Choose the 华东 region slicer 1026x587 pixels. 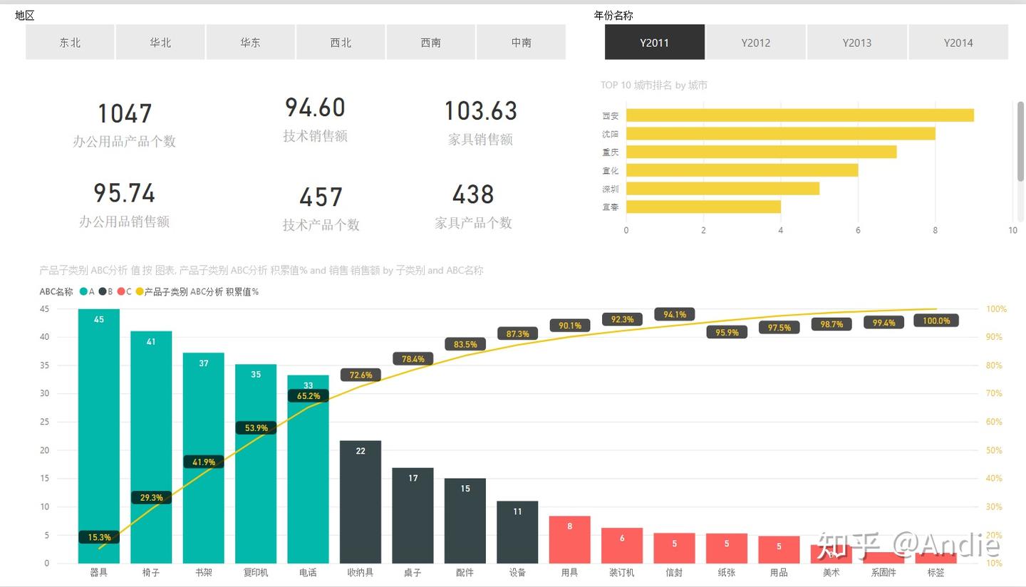click(x=250, y=42)
